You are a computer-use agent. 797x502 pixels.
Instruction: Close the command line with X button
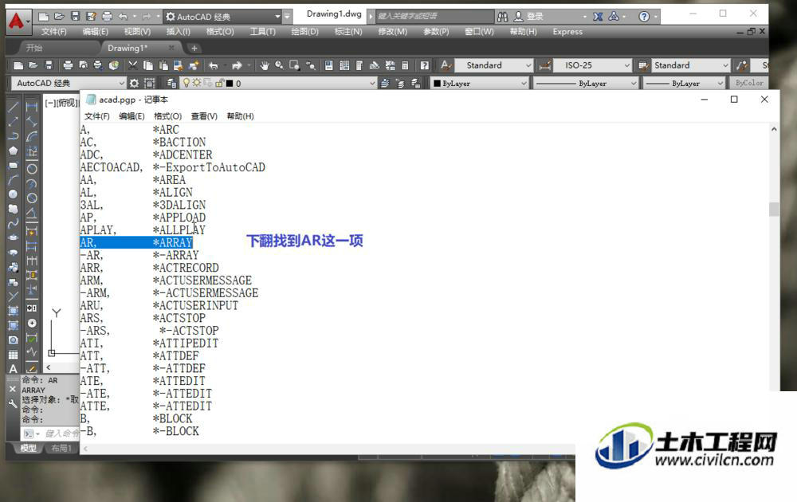(x=13, y=389)
